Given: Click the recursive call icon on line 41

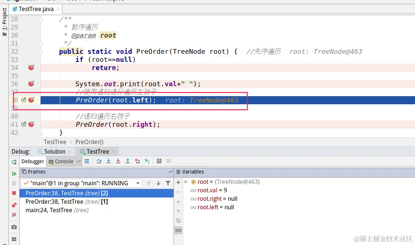Looking at the screenshot, I should pyautogui.click(x=24, y=124).
